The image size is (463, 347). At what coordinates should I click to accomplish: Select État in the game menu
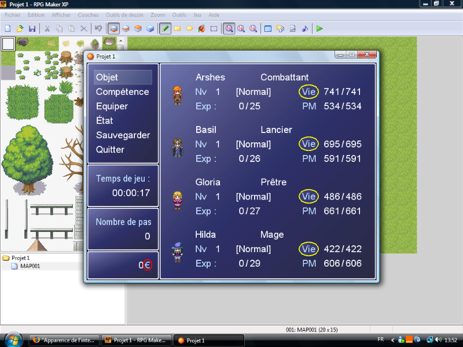click(104, 120)
